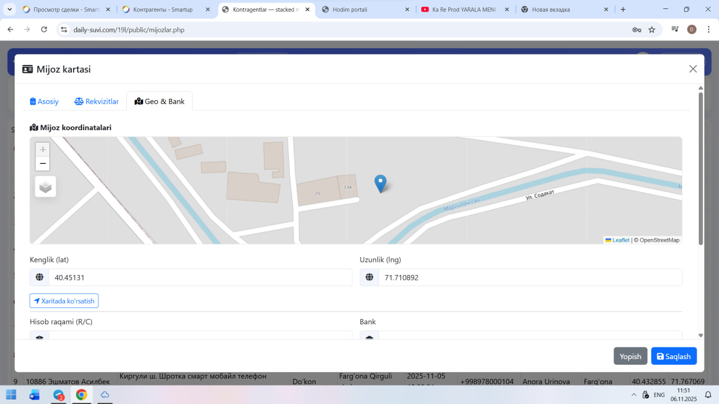This screenshot has height=404, width=719.
Task: Click building 33A on the map
Action: [x=348, y=187]
